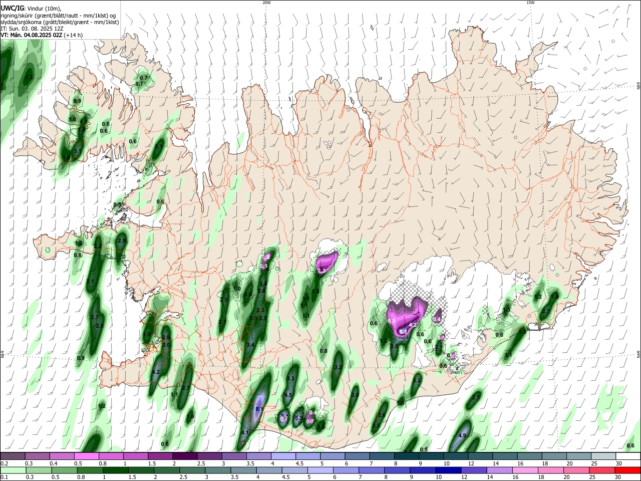Viewport: 641px width, 481px height.
Task: Select the light pink rain swatch between 16 and 18
Action: 525,470
